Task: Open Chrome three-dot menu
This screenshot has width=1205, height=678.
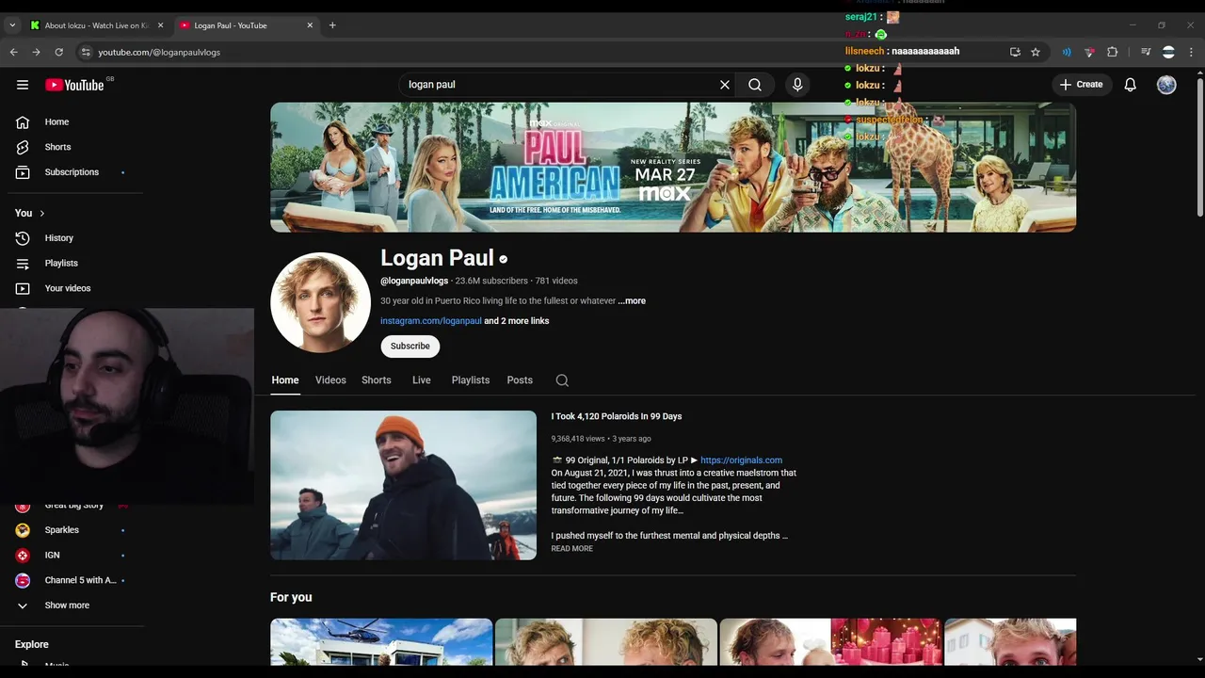Action: (x=1192, y=52)
